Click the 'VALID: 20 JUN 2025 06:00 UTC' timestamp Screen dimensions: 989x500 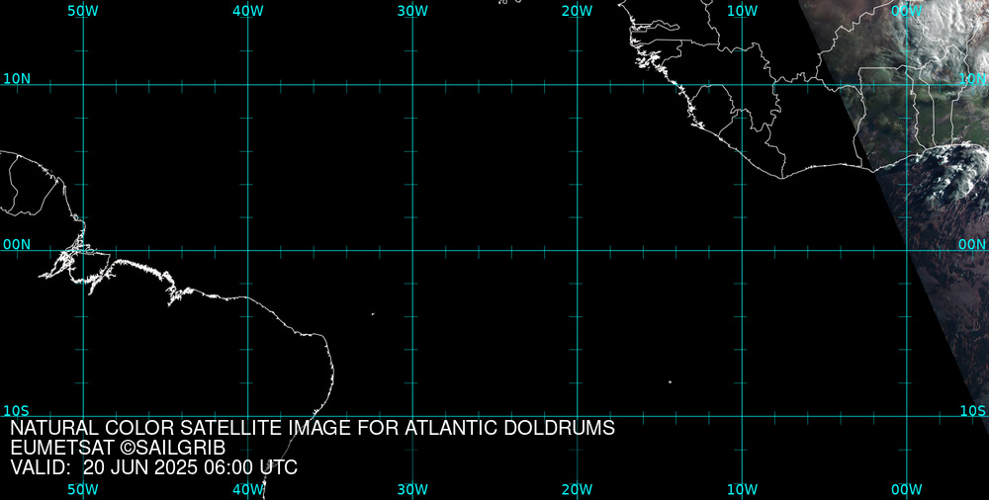click(154, 468)
